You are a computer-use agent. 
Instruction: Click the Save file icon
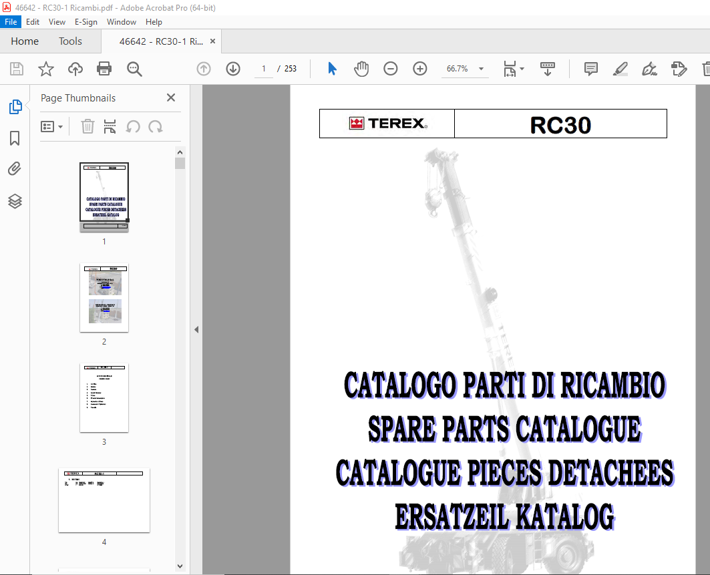click(17, 69)
